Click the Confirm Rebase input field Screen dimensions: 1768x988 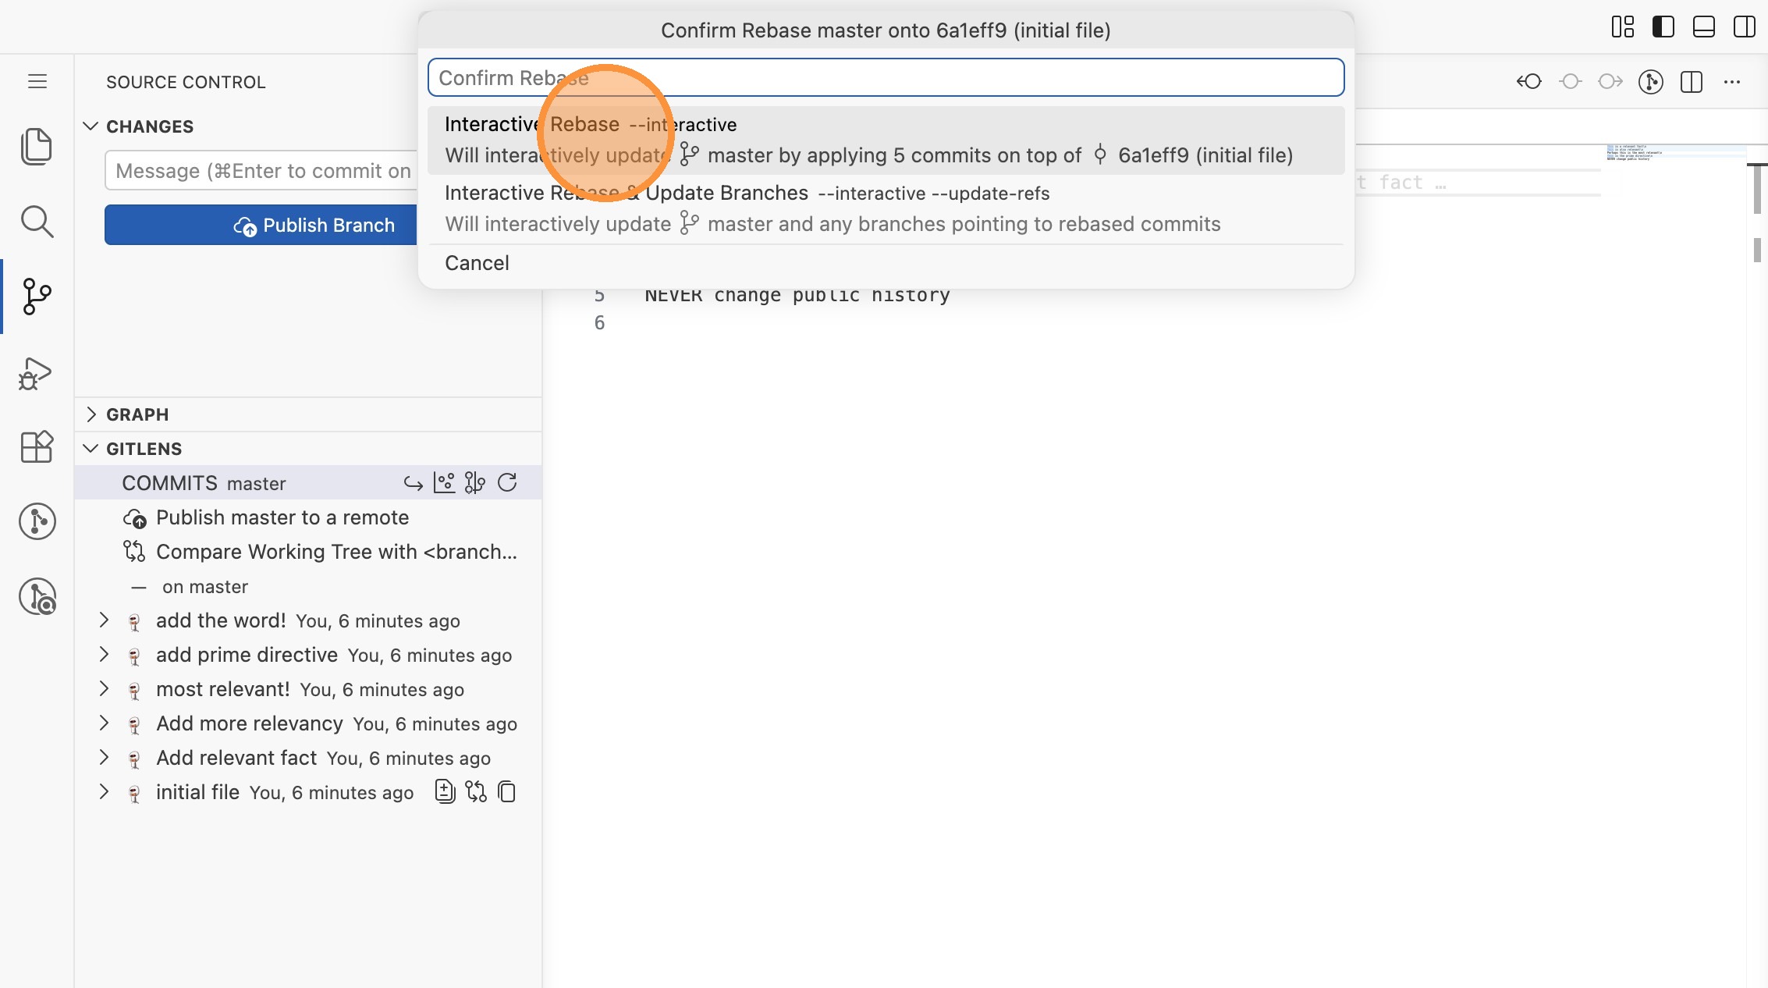[x=886, y=78]
